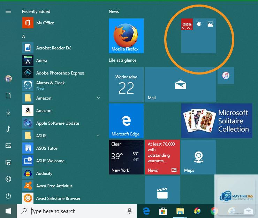Open Microsoft Solitaire Collection tile
Screen dimensions: 258x218
pyautogui.click(x=217, y=121)
